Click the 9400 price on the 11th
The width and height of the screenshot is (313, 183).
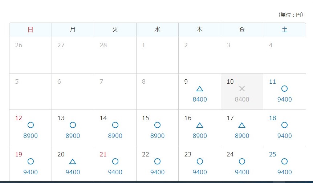coord(284,99)
